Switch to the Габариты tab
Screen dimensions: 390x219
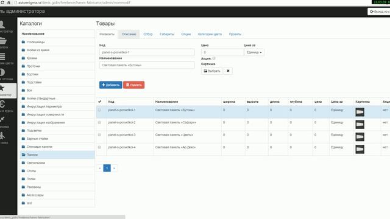click(x=166, y=34)
